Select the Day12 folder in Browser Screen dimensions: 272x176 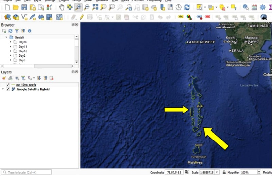click(x=23, y=51)
